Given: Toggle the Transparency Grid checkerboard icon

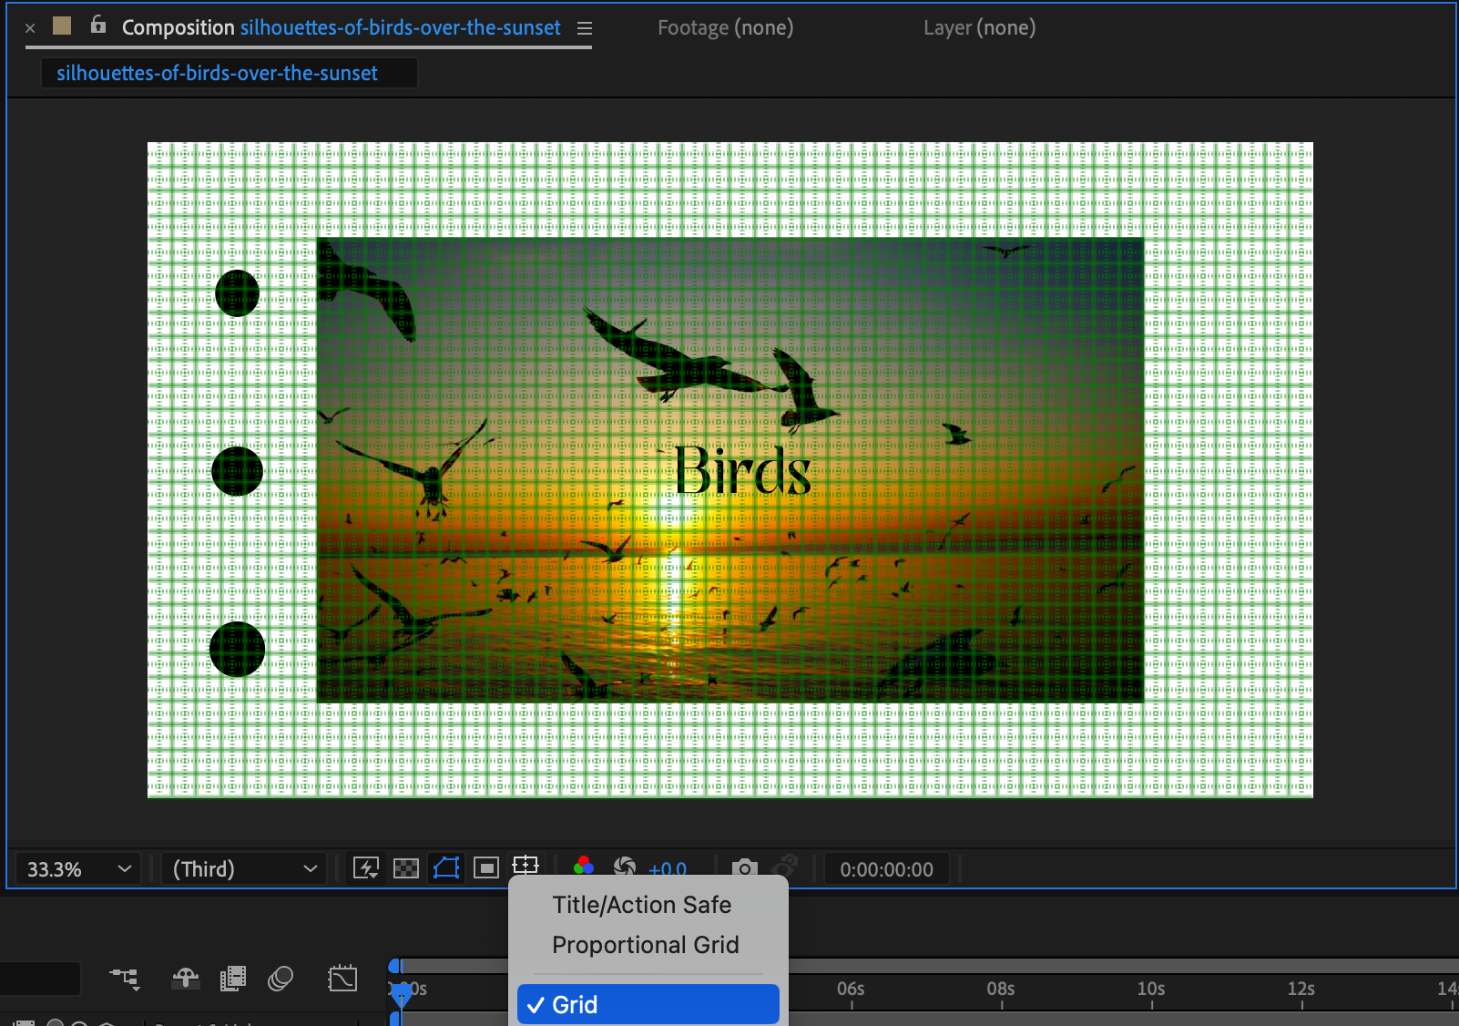Looking at the screenshot, I should click(x=406, y=868).
